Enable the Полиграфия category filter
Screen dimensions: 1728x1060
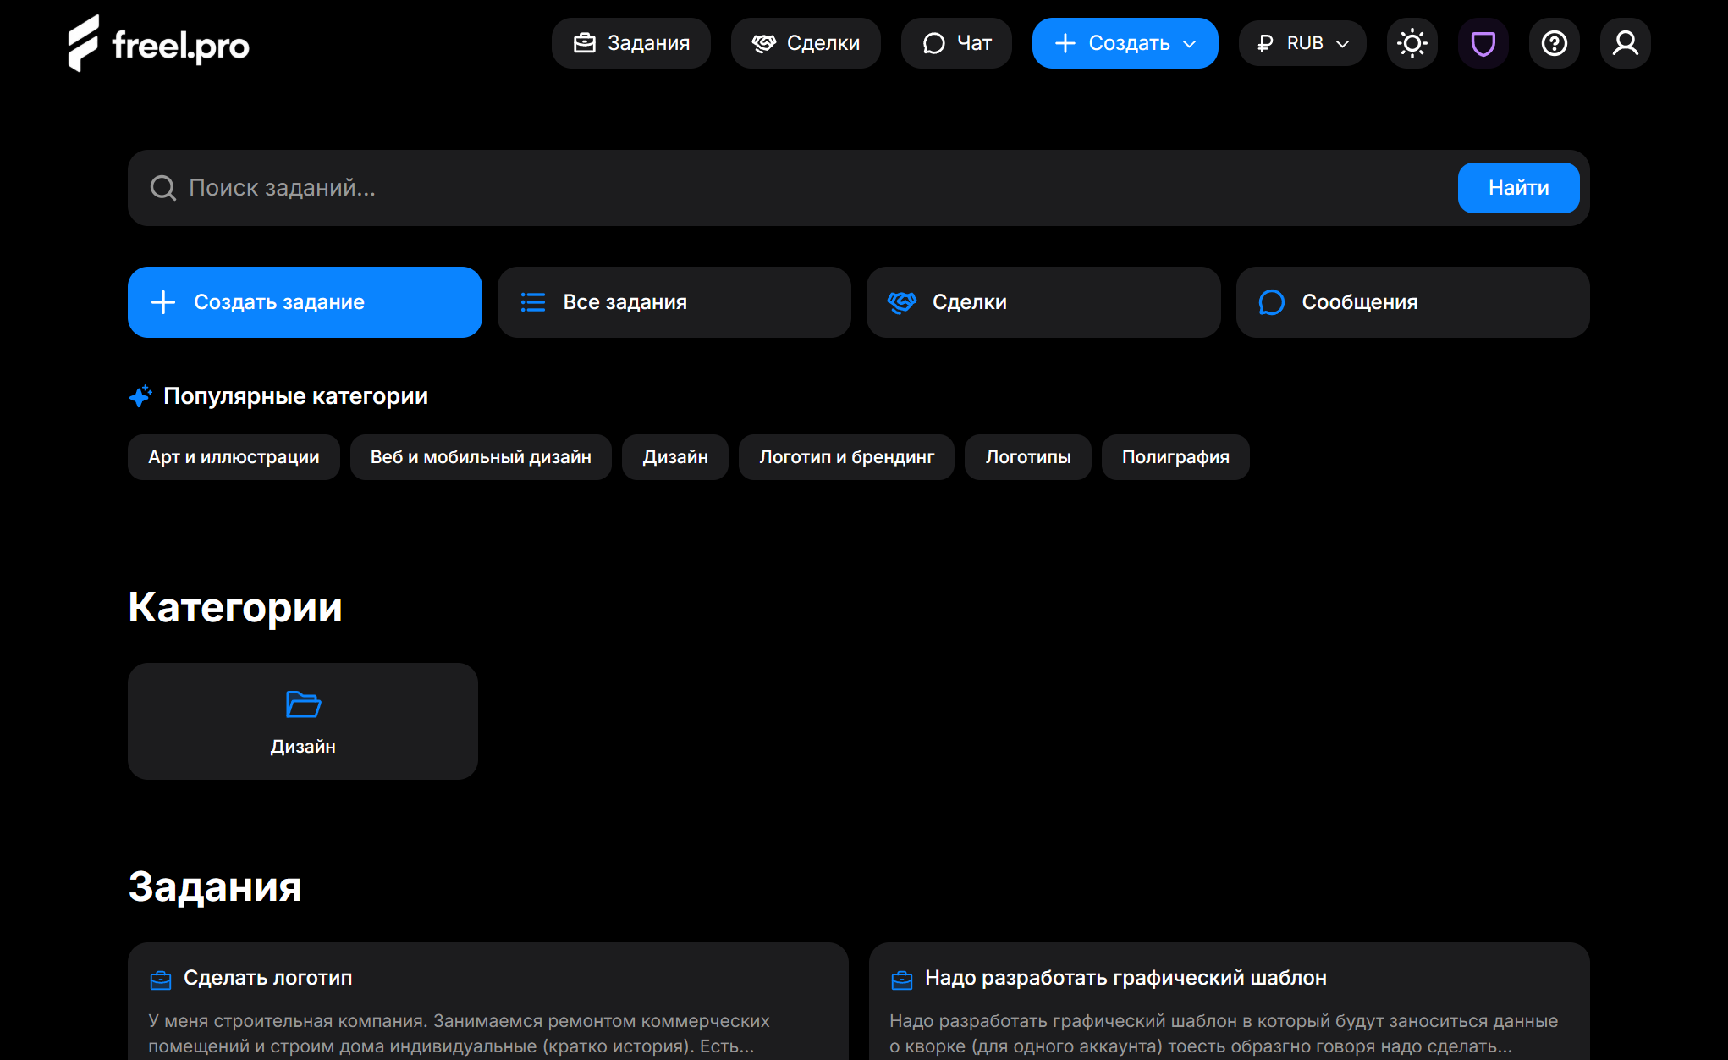coord(1175,456)
